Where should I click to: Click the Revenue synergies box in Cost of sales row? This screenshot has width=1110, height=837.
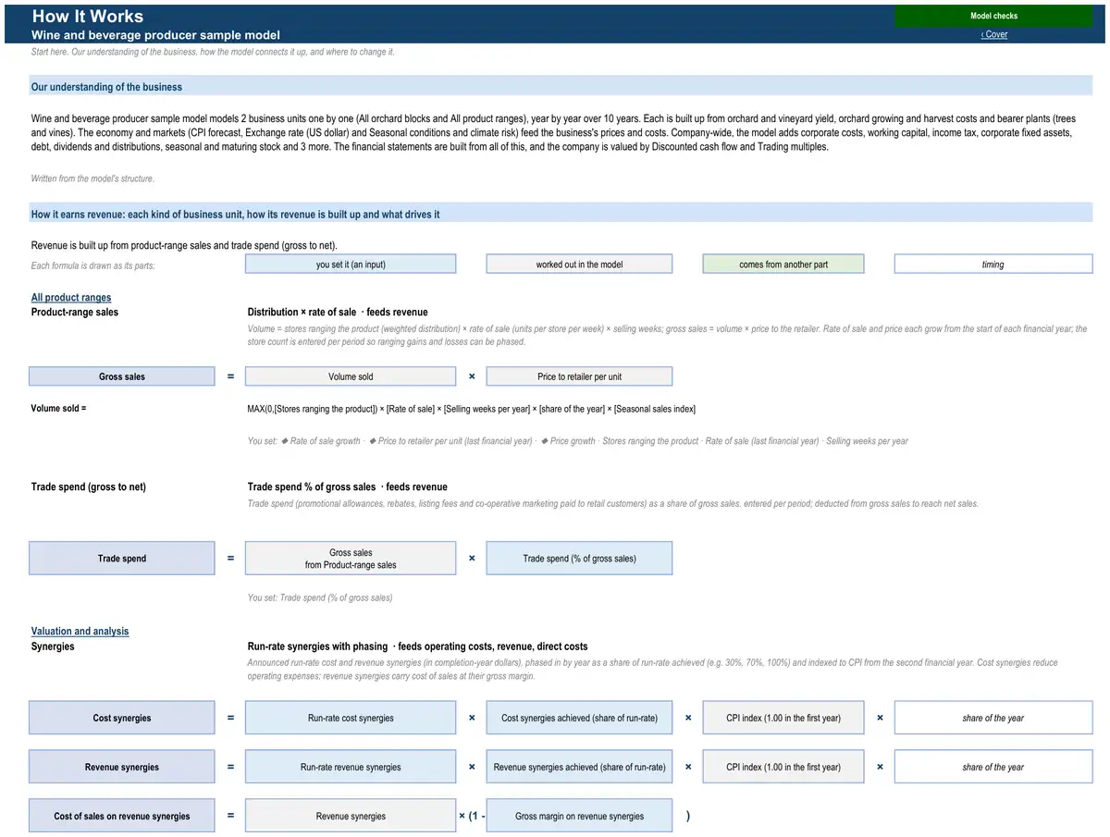coord(351,816)
